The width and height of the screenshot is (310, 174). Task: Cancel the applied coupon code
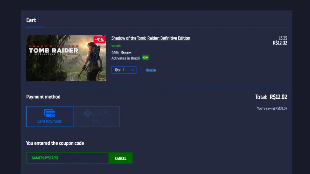(120, 158)
